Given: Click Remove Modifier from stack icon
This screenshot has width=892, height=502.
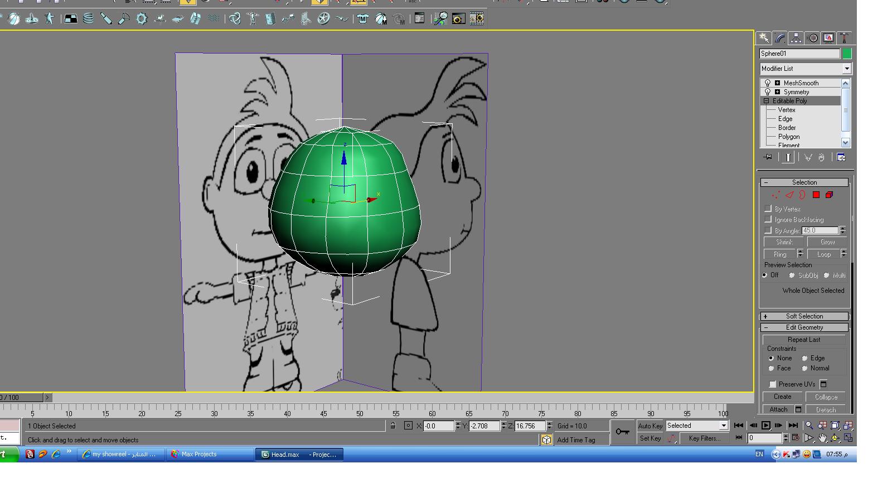Looking at the screenshot, I should point(822,158).
